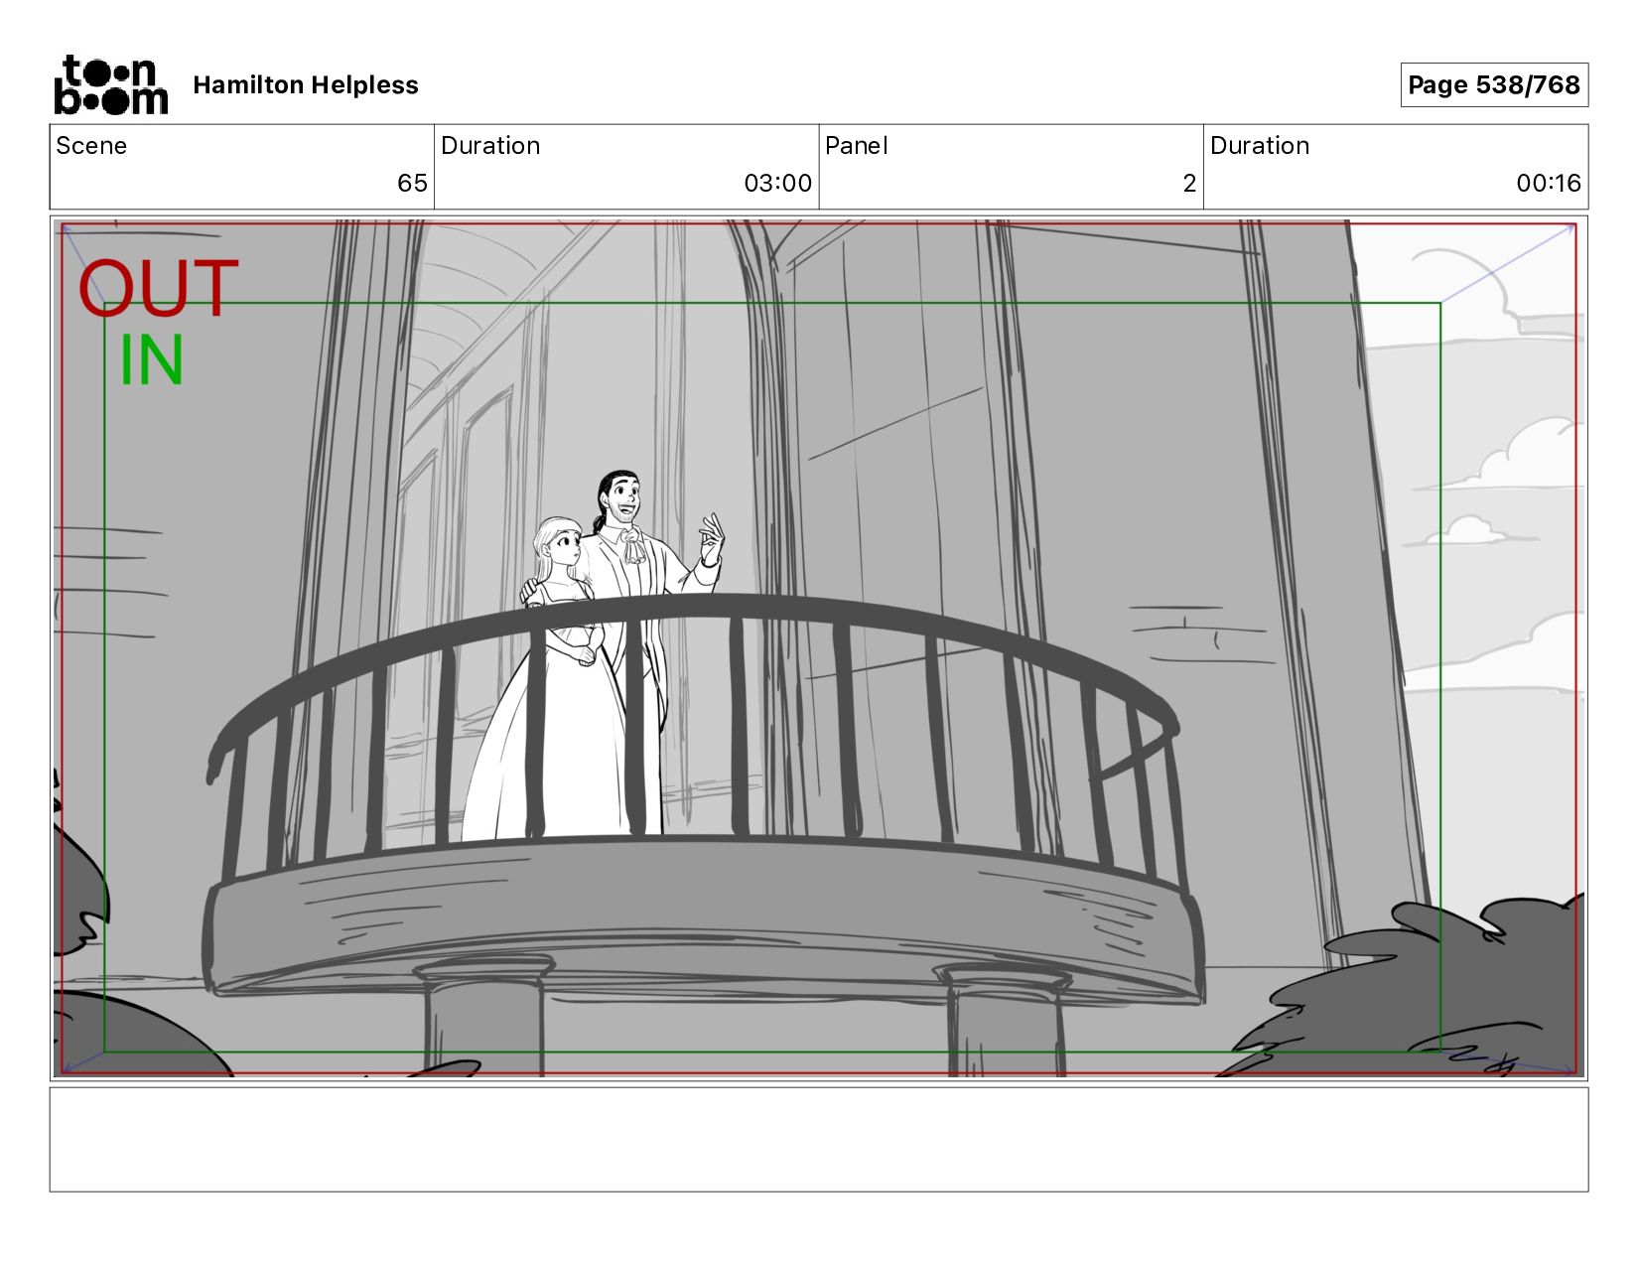This screenshot has width=1638, height=1266.
Task: Click the storyboard panel drawing of the balcony
Action: [x=819, y=648]
